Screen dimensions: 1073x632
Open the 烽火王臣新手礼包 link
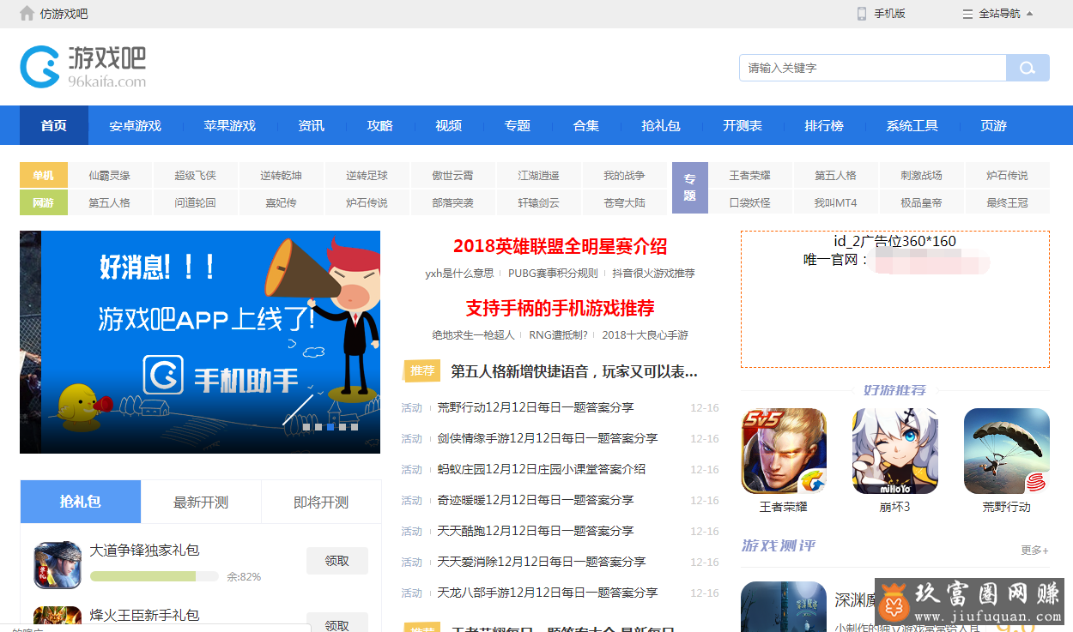[144, 615]
